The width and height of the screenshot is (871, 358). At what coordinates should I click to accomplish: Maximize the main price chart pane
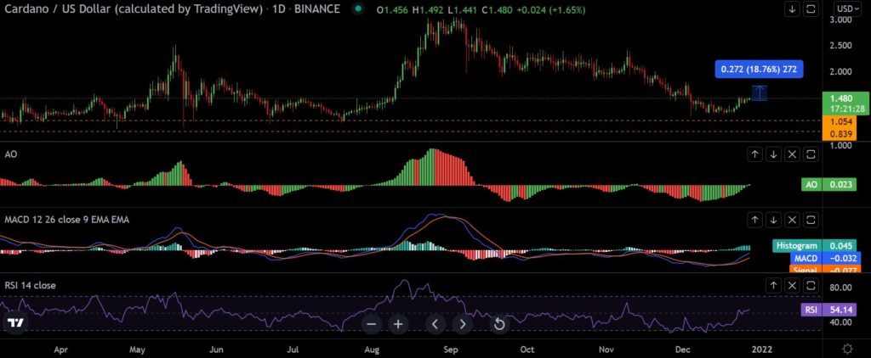[811, 9]
